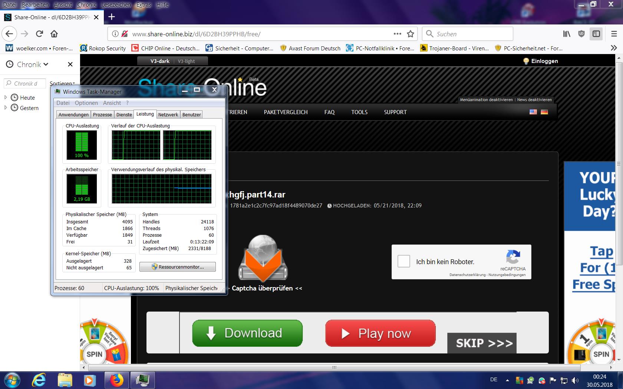Open the Datei menu in Task Manager
Screen dimensions: 623x389
(63, 103)
